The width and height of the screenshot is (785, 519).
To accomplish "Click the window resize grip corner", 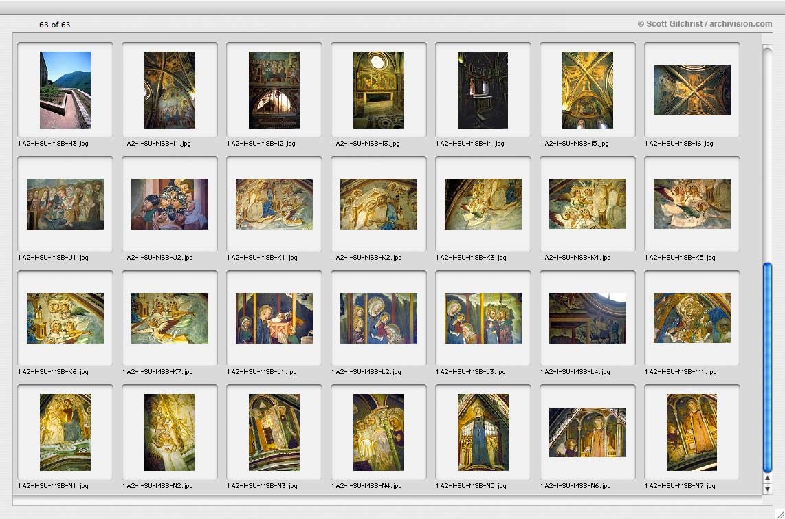I will [x=780, y=514].
